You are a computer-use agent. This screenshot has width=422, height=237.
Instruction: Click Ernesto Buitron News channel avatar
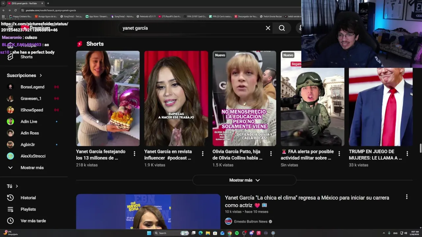click(228, 222)
